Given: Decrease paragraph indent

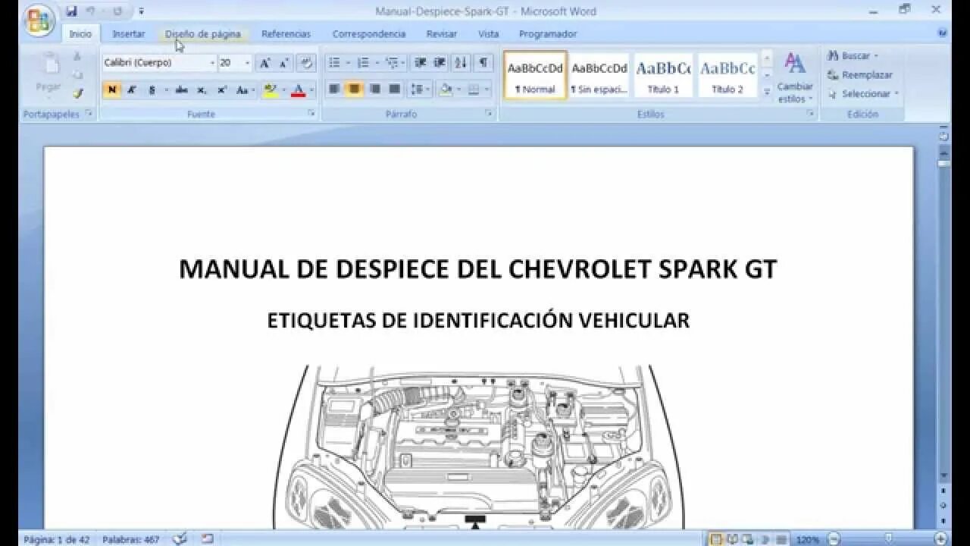Looking at the screenshot, I should (x=421, y=63).
